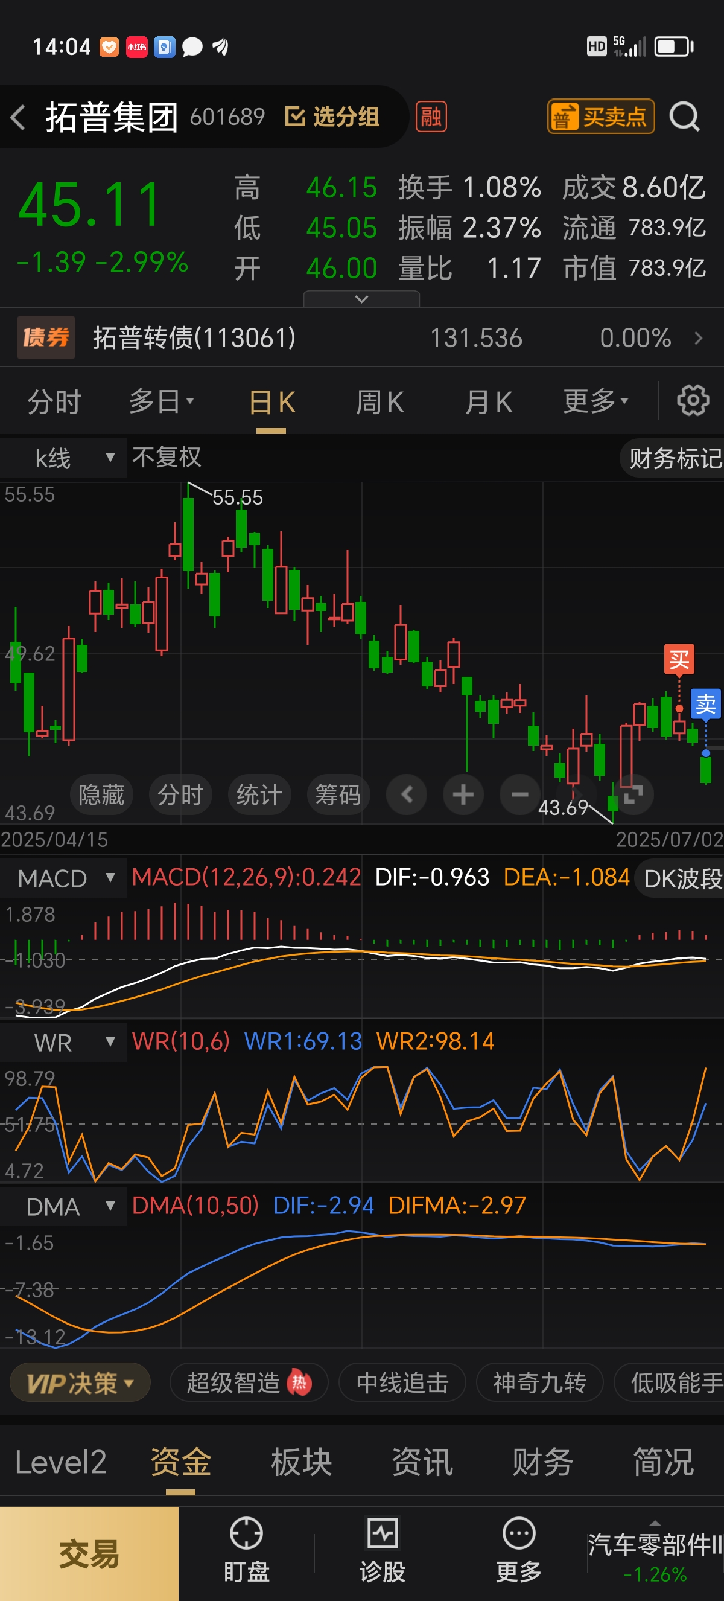Select the 日K daily chart tab

pyautogui.click(x=271, y=402)
